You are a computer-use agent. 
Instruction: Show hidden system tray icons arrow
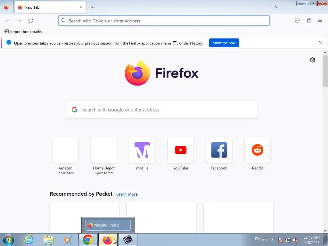272,240
